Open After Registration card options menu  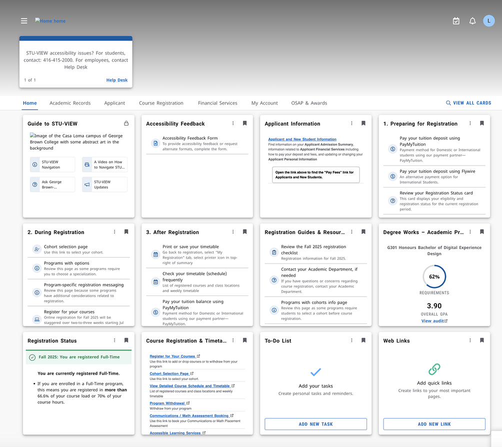(x=233, y=232)
